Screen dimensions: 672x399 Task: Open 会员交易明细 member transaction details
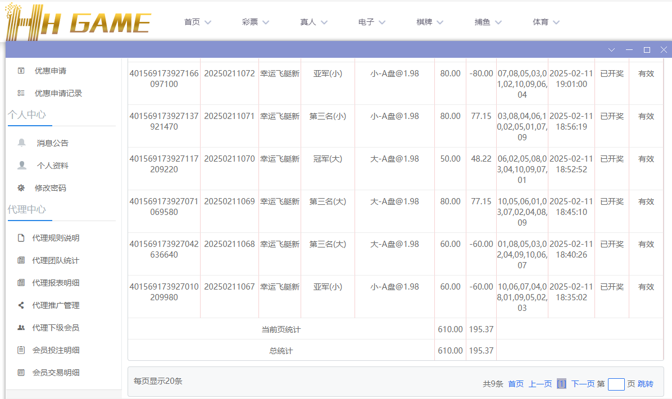pos(55,372)
